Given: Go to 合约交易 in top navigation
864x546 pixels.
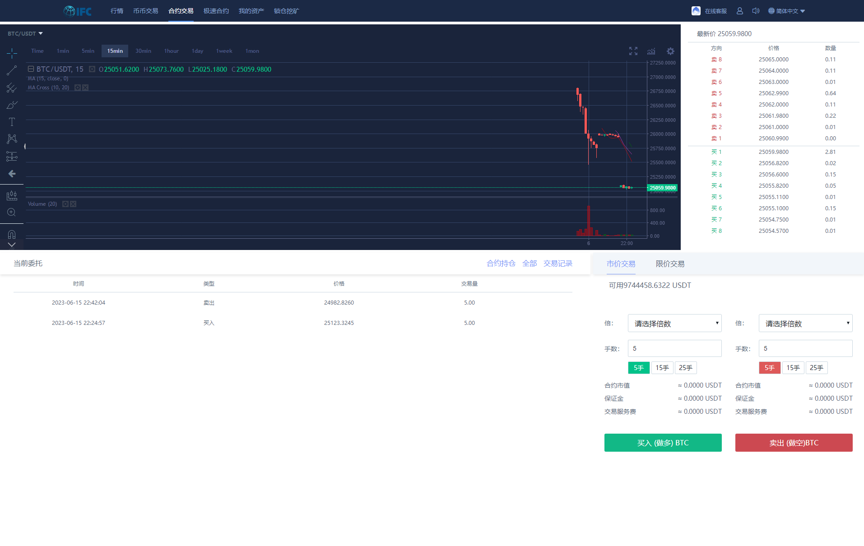Looking at the screenshot, I should pyautogui.click(x=181, y=11).
